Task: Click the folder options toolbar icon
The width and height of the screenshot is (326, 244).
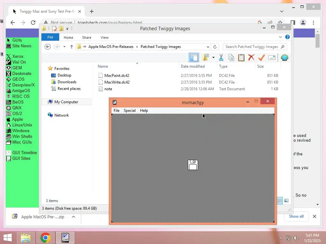Action: 206,58
